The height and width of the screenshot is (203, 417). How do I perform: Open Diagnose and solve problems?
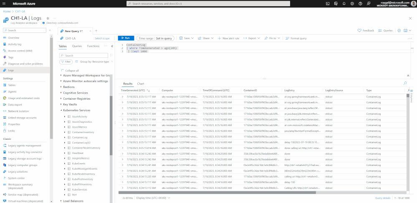tap(25, 64)
